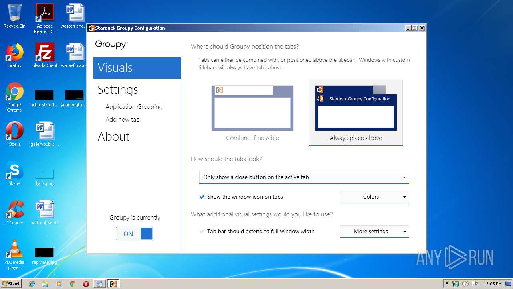
Task: Click the Groupy title bar icon
Action: pos(91,28)
